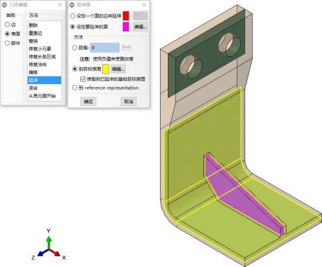
Task: Select the 表面 category radio button
Action: tap(7, 33)
